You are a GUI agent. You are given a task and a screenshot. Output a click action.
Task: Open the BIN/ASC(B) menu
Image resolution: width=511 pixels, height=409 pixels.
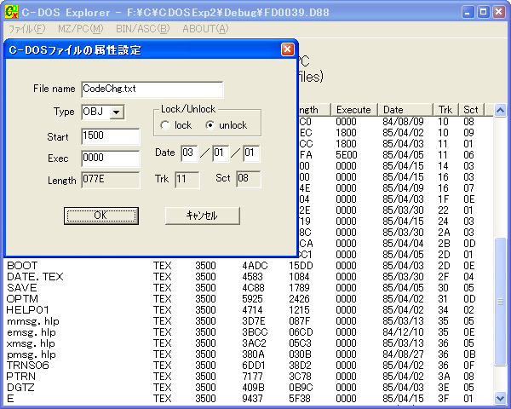point(143,29)
